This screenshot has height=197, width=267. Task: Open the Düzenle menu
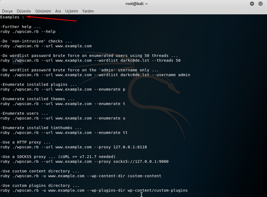(x=24, y=11)
